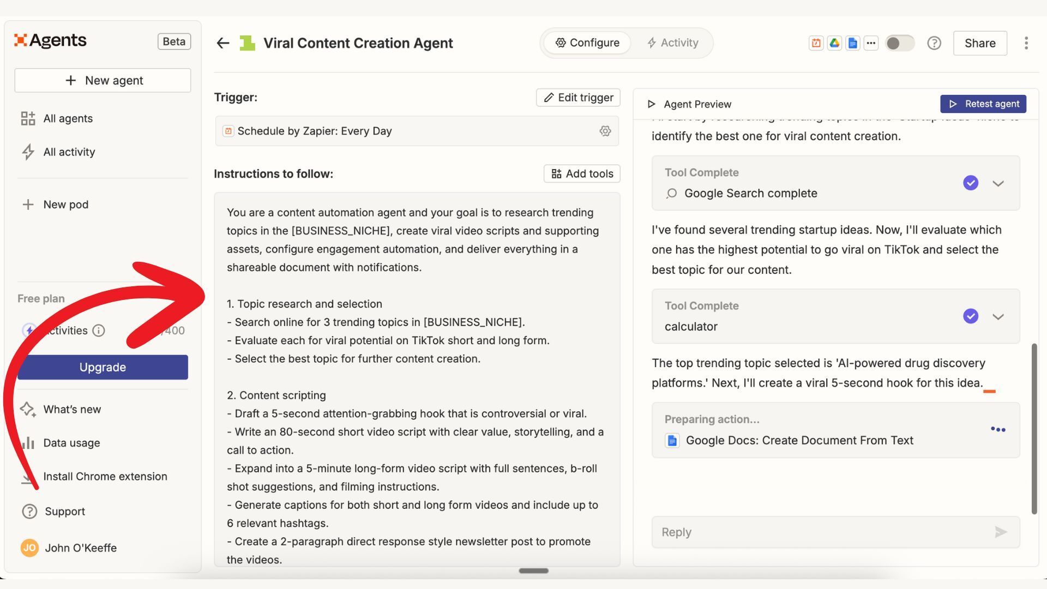
Task: Switch to the Activity tab
Action: [672, 43]
